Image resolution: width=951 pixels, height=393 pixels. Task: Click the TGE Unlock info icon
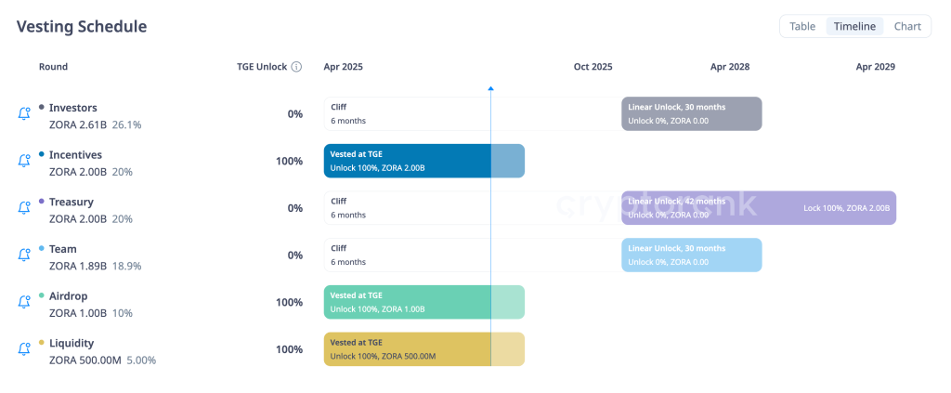296,67
